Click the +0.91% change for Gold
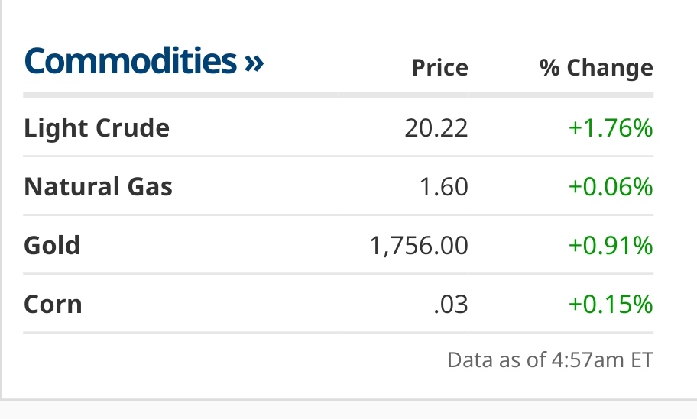This screenshot has height=419, width=697. pos(610,245)
